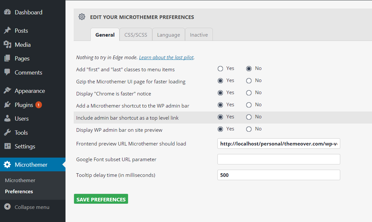Select No for WP admin bar on preview
The width and height of the screenshot is (372, 222).
pos(249,129)
